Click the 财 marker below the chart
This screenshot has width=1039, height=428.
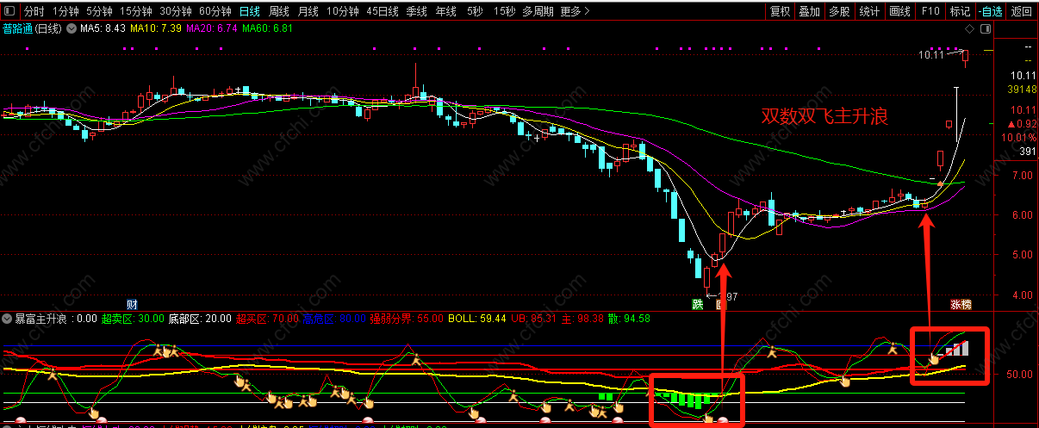(132, 305)
